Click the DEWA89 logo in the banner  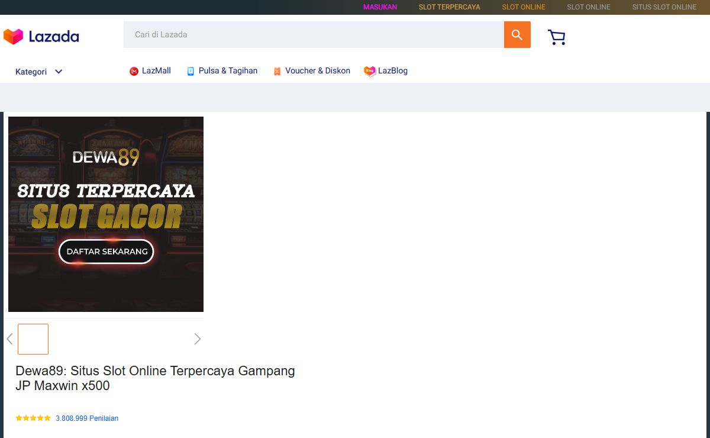pyautogui.click(x=106, y=157)
